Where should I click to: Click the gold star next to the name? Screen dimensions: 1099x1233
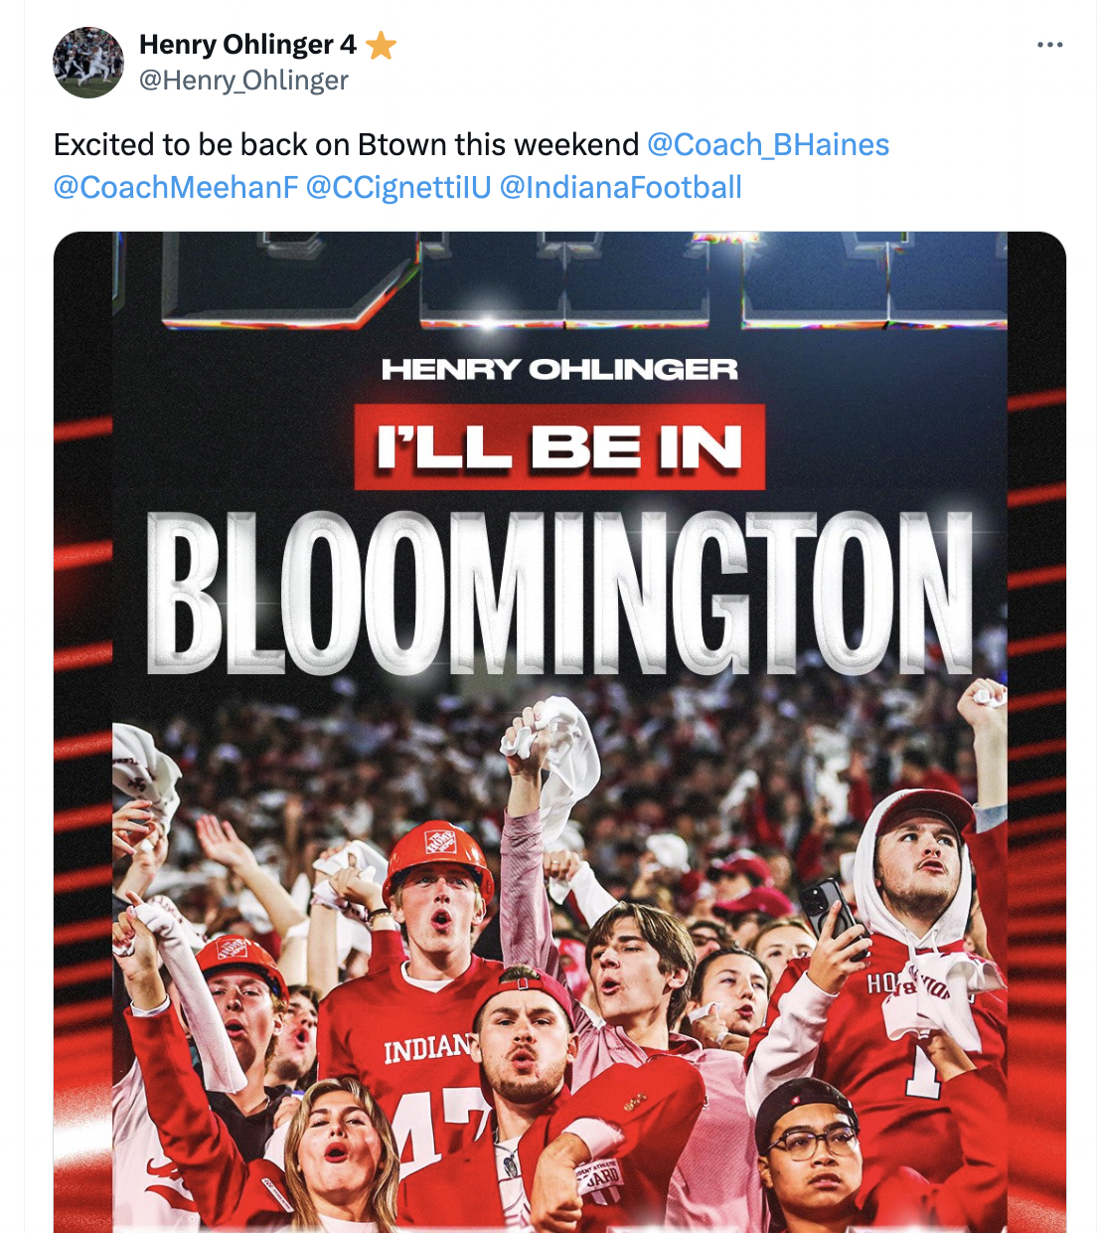coord(381,46)
